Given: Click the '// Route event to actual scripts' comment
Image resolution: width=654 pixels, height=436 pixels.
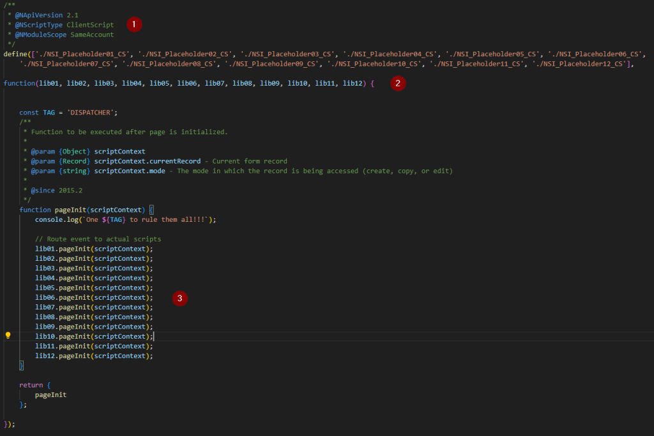Looking at the screenshot, I should (98, 239).
